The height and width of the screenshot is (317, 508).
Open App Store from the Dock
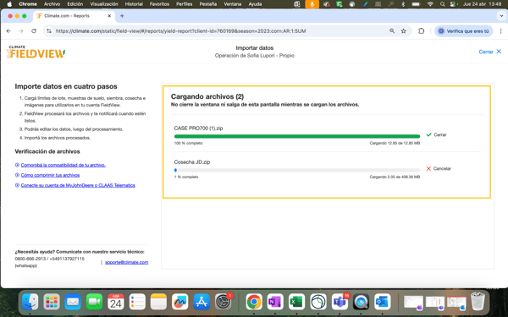tap(202, 302)
